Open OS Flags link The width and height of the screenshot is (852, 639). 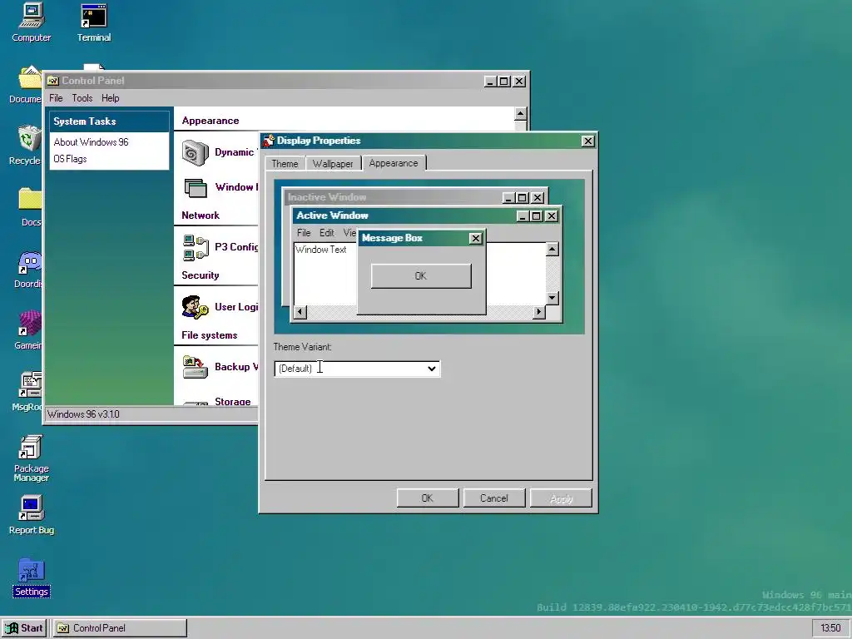(70, 159)
